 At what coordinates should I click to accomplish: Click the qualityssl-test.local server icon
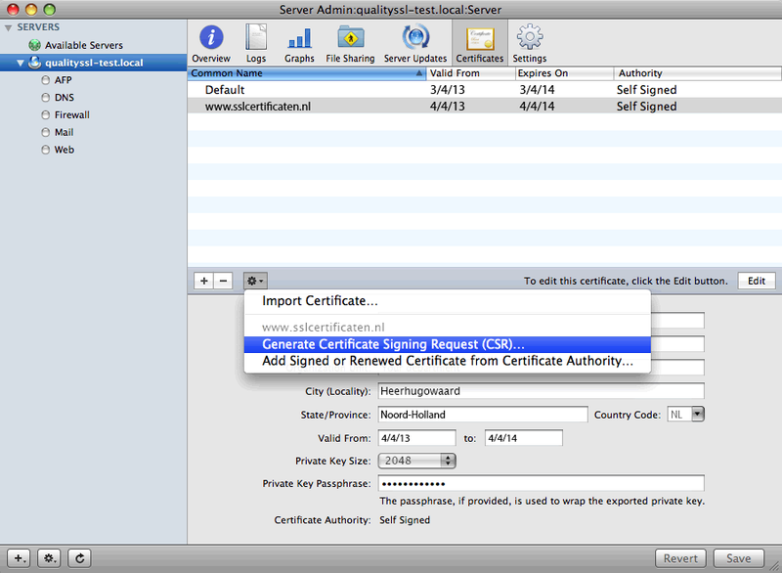pyautogui.click(x=34, y=63)
